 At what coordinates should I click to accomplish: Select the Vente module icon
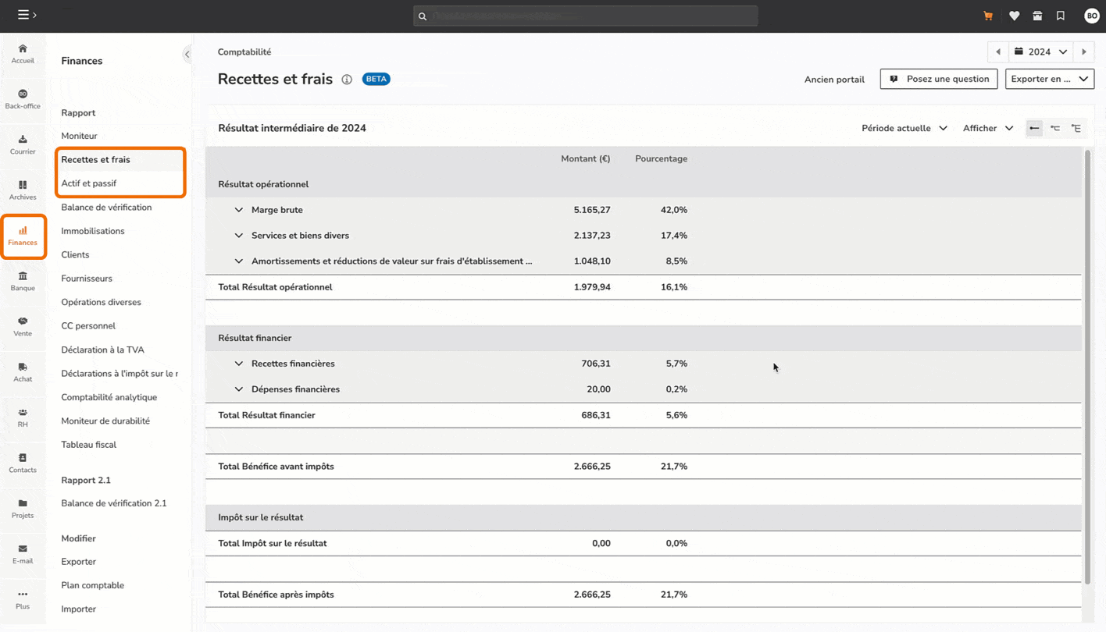point(23,326)
